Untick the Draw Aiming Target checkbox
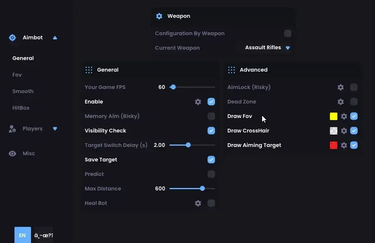 point(354,145)
